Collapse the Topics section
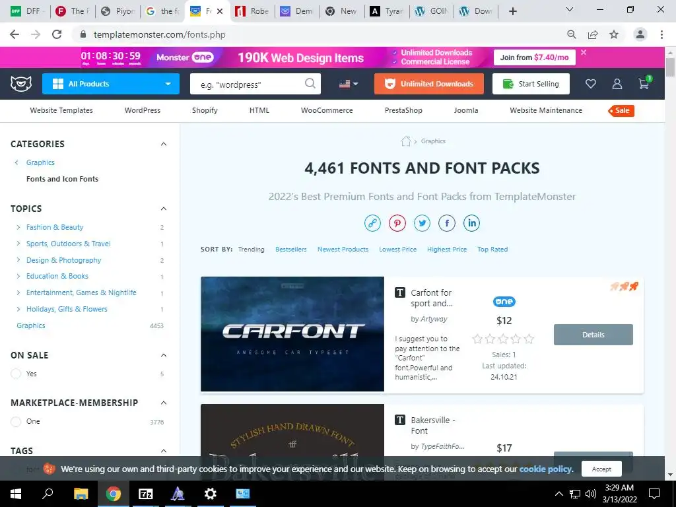Image resolution: width=676 pixels, height=507 pixels. click(x=164, y=209)
